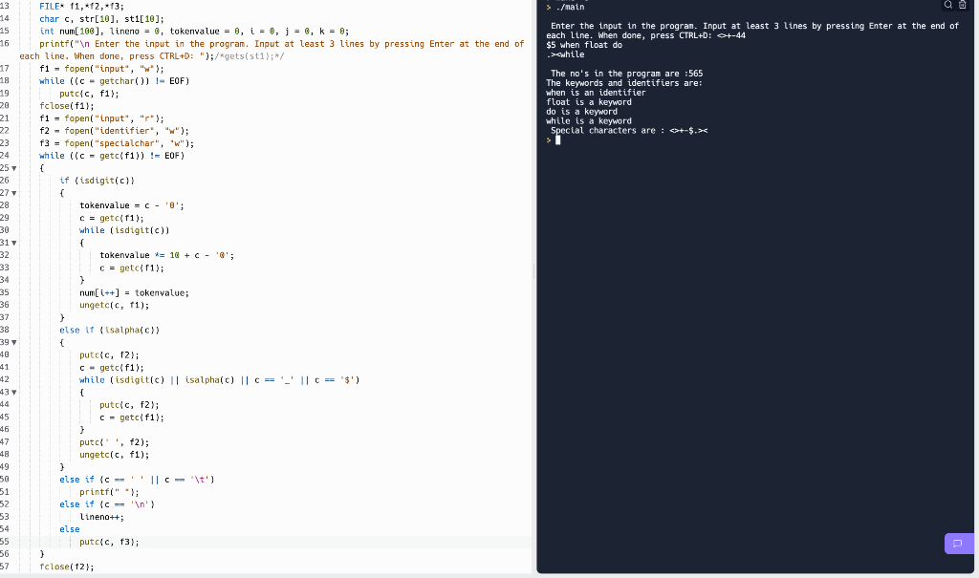Open the purple chat feedback bubble
Image resolution: width=979 pixels, height=578 pixels.
pos(959,543)
